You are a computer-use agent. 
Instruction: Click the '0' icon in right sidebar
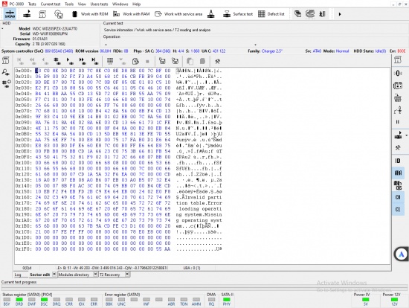coord(398,74)
